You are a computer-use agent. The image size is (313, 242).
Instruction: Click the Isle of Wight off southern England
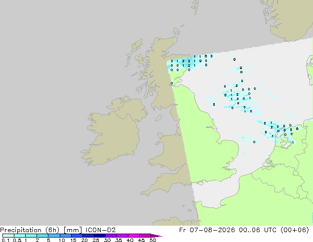pos(200,183)
